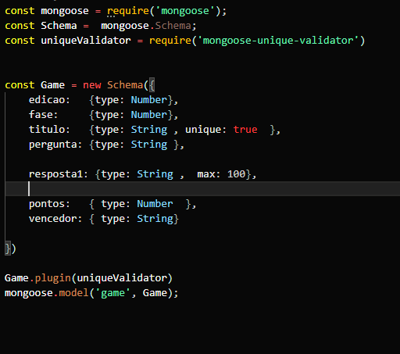Click the first require call on line one
Image resolution: width=400 pixels, height=354 pixels.
point(128,11)
